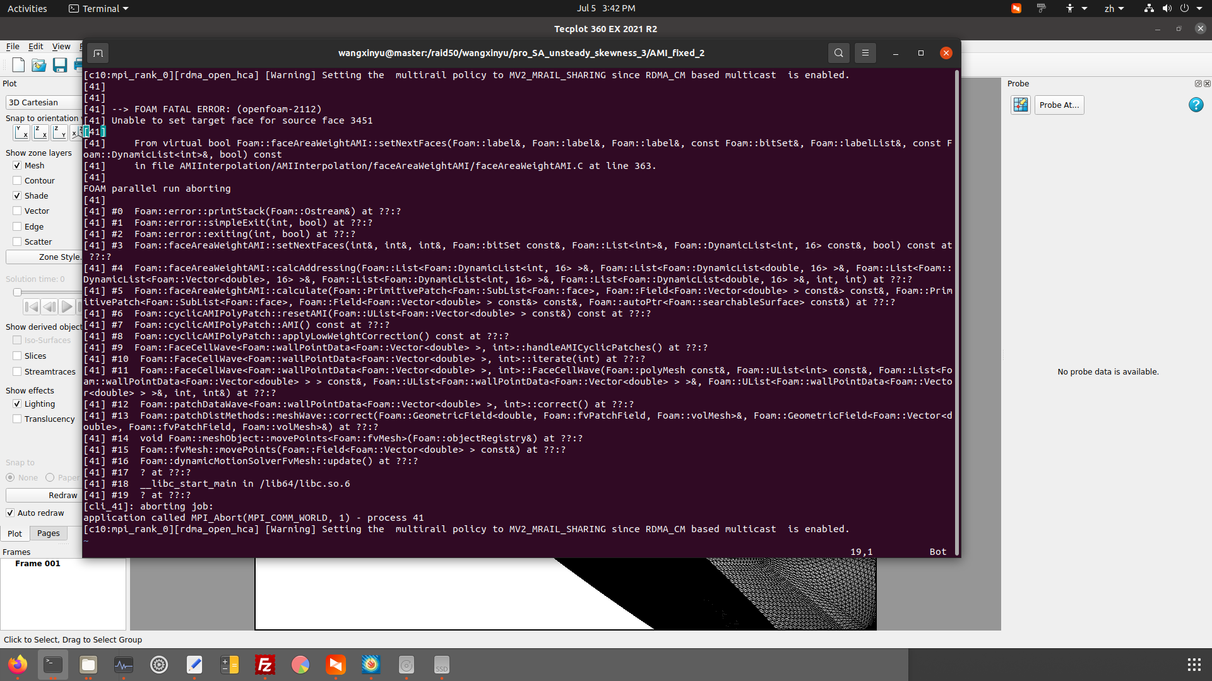Click the Terminal icon in the dock
The width and height of the screenshot is (1212, 681).
tap(53, 665)
